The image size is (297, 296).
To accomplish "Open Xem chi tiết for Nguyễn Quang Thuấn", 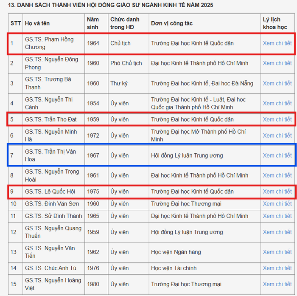I will (x=277, y=232).
